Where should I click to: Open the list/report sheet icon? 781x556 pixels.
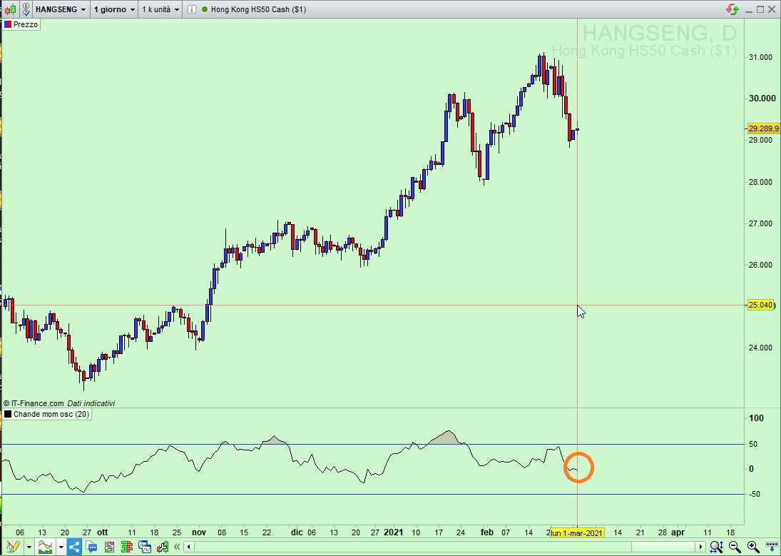coord(109,547)
